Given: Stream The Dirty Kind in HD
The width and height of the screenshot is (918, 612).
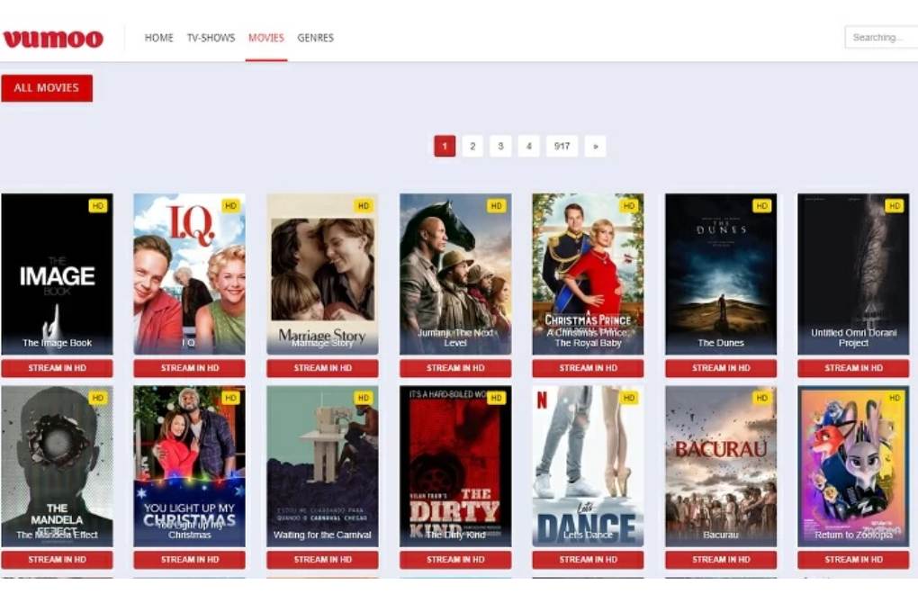Looking at the screenshot, I should tap(455, 560).
